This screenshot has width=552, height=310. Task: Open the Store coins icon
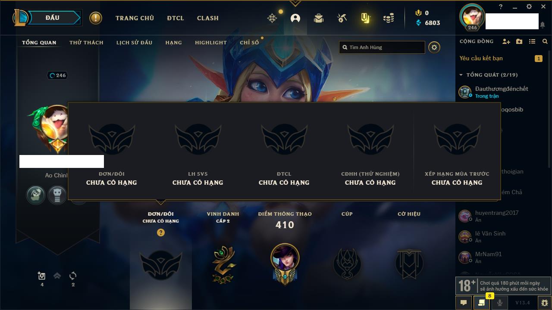(x=389, y=18)
